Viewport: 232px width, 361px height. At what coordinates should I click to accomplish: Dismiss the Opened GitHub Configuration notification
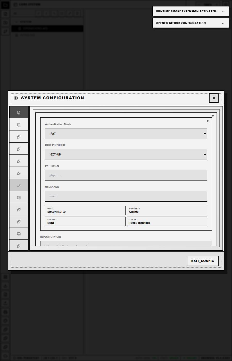click(x=223, y=23)
